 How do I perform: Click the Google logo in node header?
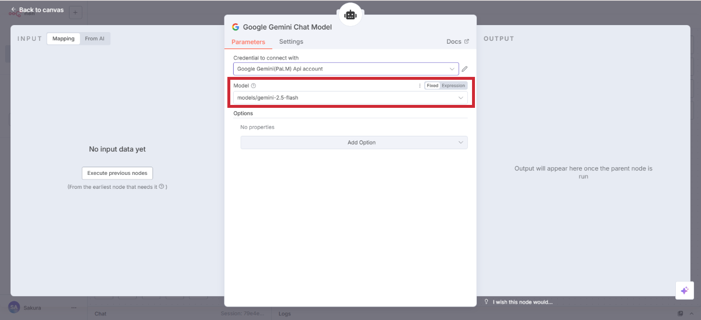coord(235,27)
